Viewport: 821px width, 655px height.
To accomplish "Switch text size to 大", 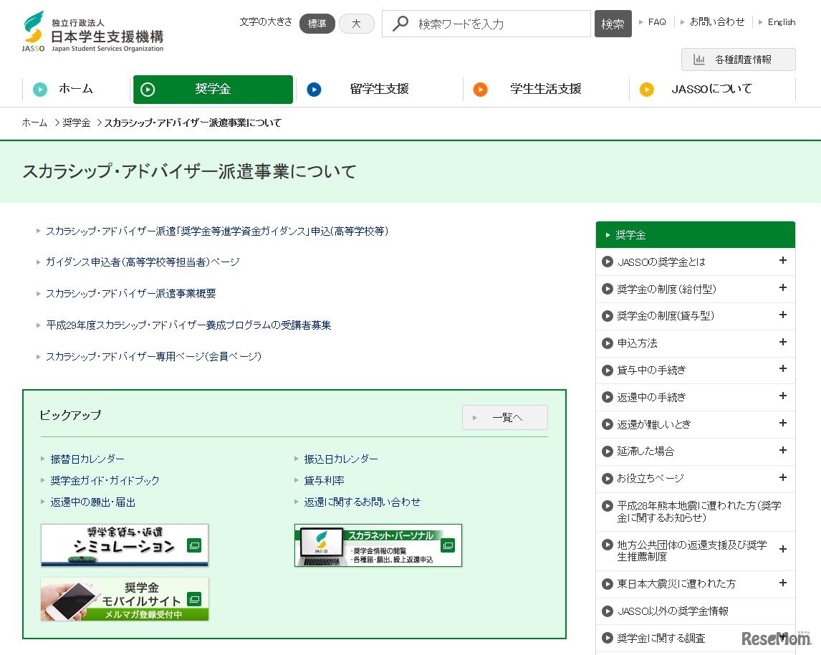I will pyautogui.click(x=356, y=23).
